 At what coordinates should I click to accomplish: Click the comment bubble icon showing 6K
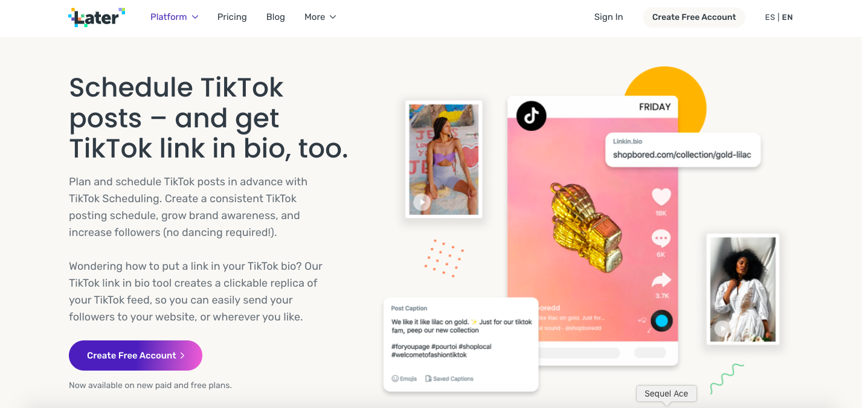(x=661, y=238)
